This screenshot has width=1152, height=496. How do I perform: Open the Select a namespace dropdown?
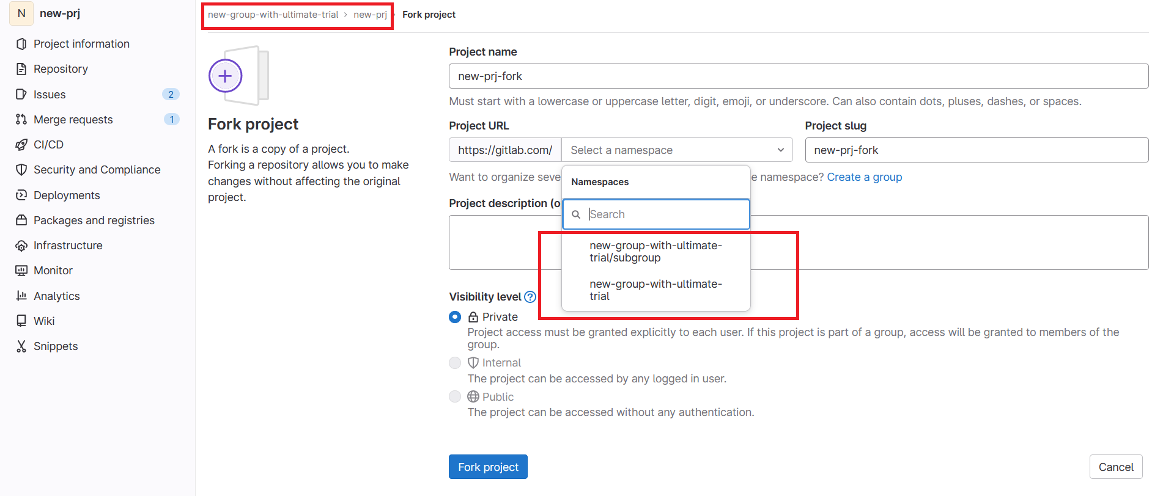676,150
